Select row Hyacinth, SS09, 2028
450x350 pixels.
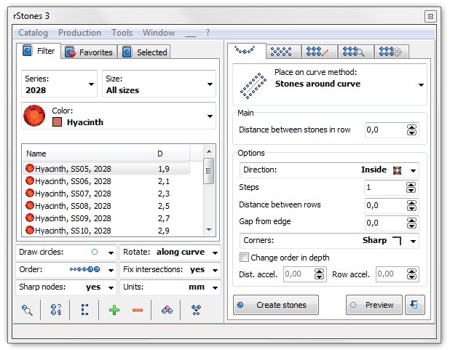point(106,218)
